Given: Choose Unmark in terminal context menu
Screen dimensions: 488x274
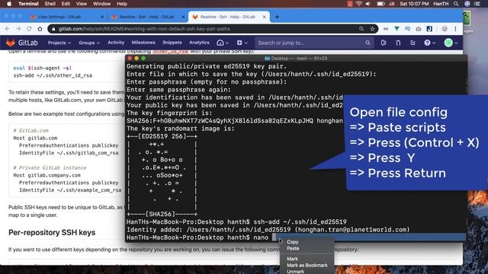Looking at the screenshot, I should [x=295, y=272].
